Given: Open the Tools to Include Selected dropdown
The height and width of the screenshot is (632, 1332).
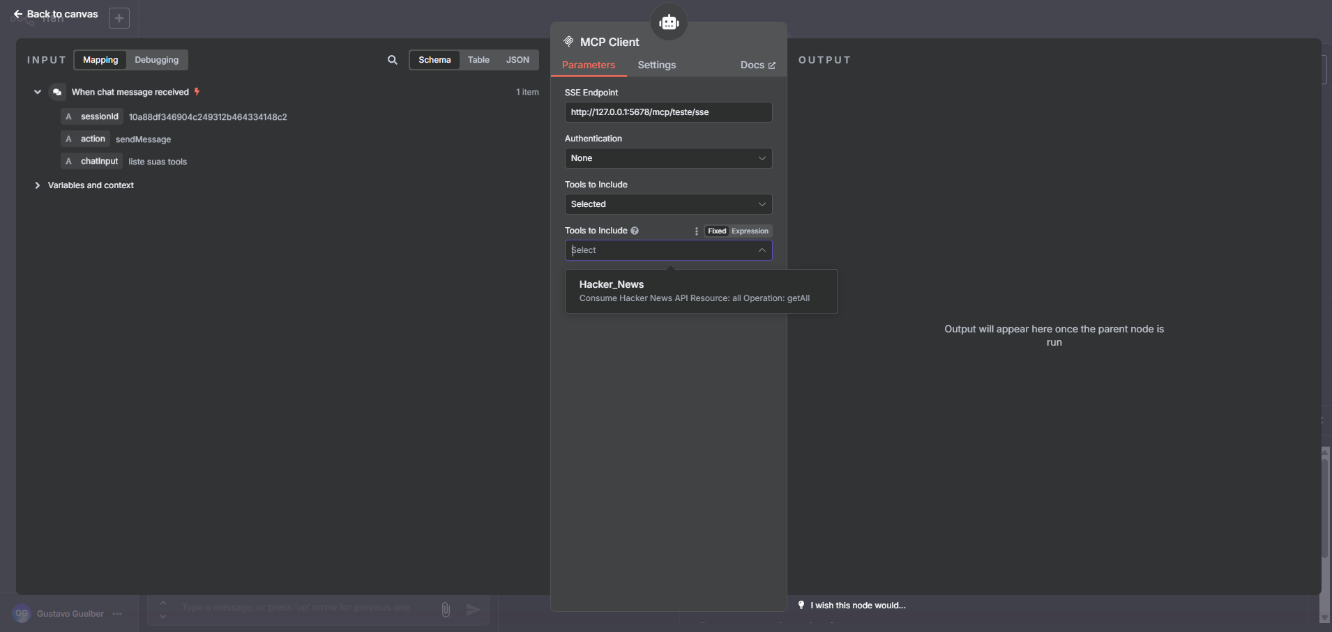Looking at the screenshot, I should click(x=667, y=203).
